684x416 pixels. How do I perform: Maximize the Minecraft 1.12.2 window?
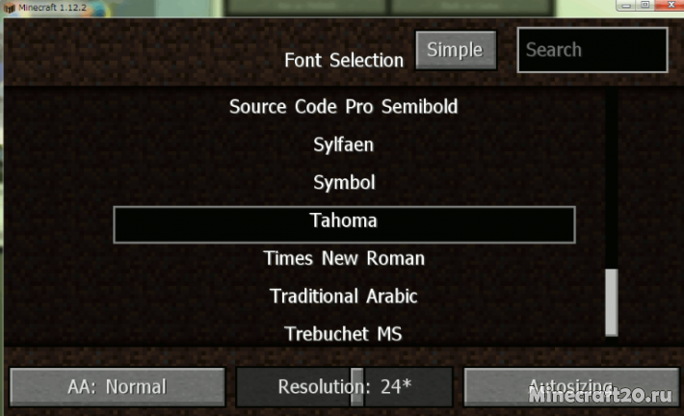(x=645, y=5)
